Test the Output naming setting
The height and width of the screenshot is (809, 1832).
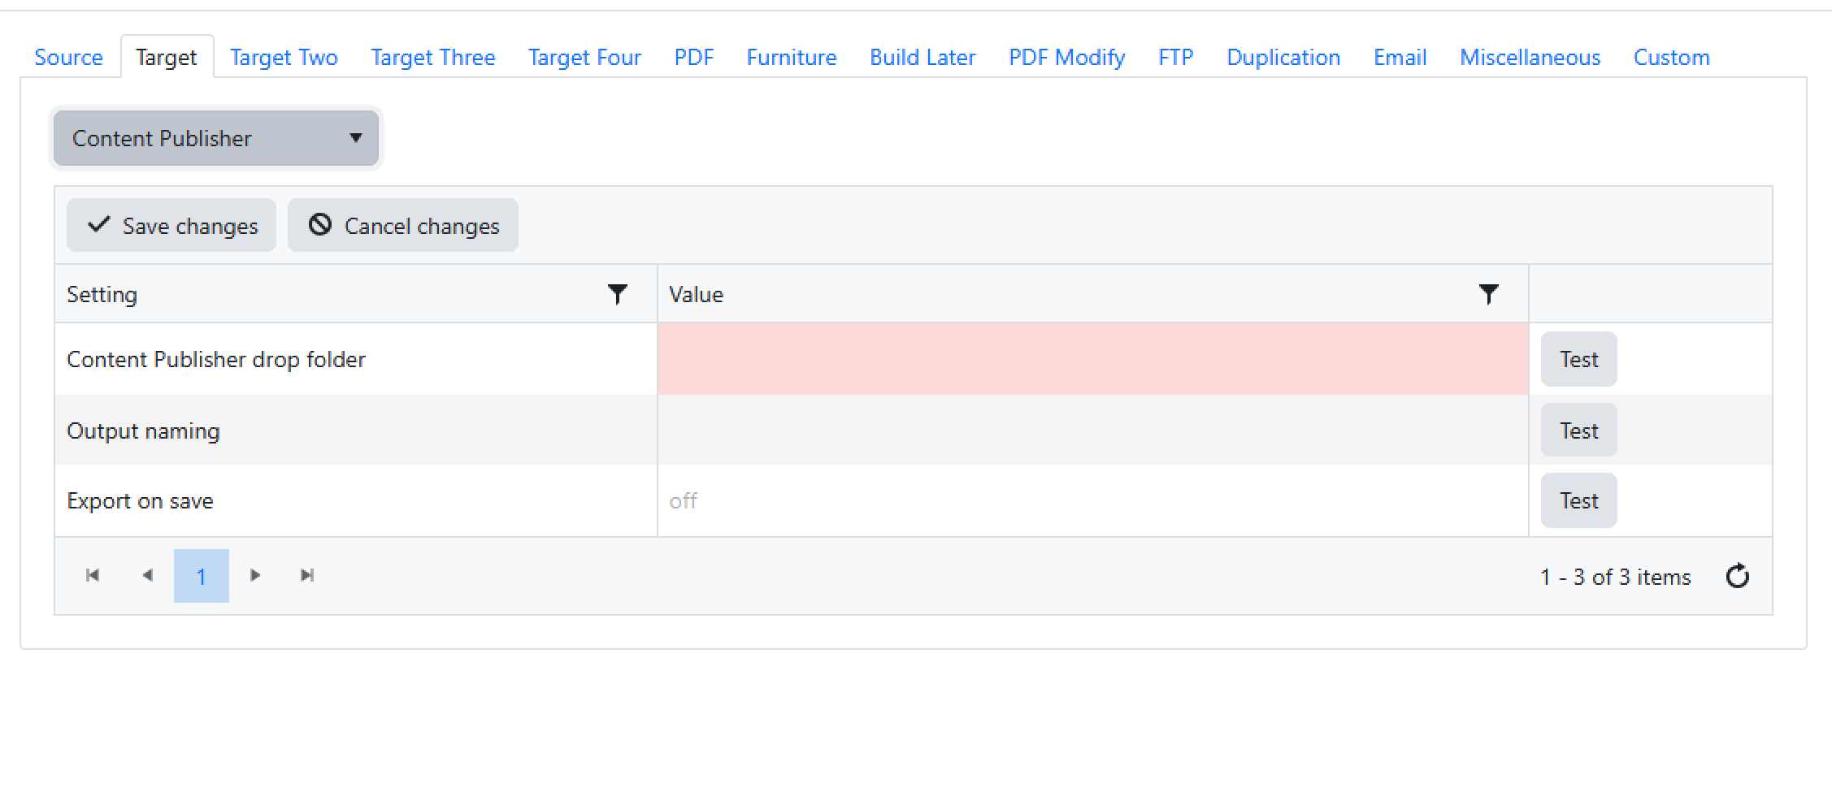(1578, 430)
